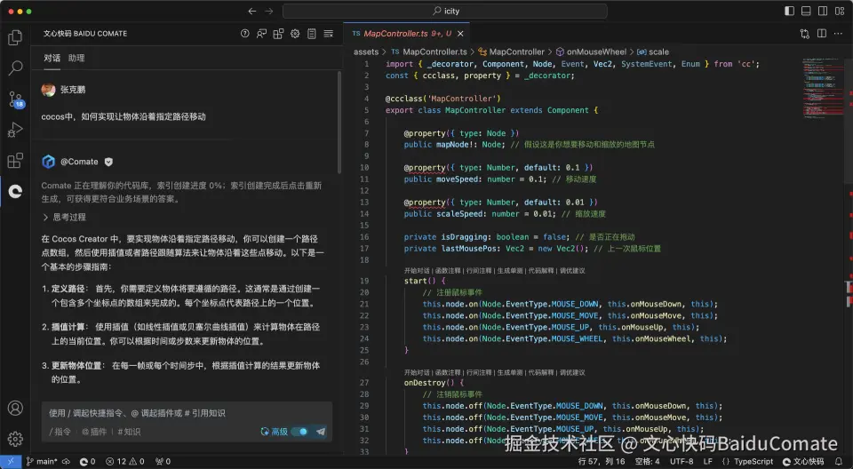Open the Manage gear in activity bar

[x=15, y=439]
